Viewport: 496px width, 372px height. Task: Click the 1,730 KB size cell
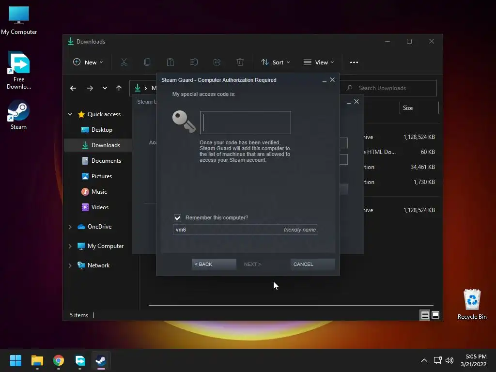click(x=424, y=182)
